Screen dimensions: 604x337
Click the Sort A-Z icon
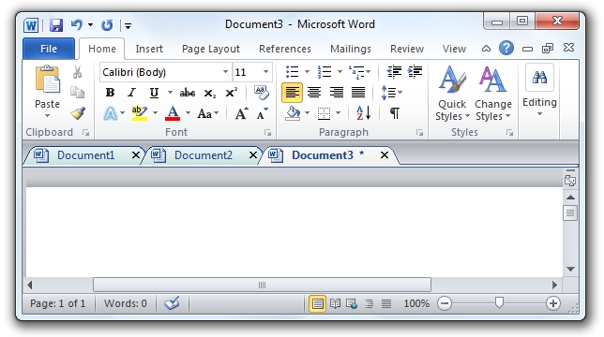click(x=363, y=113)
